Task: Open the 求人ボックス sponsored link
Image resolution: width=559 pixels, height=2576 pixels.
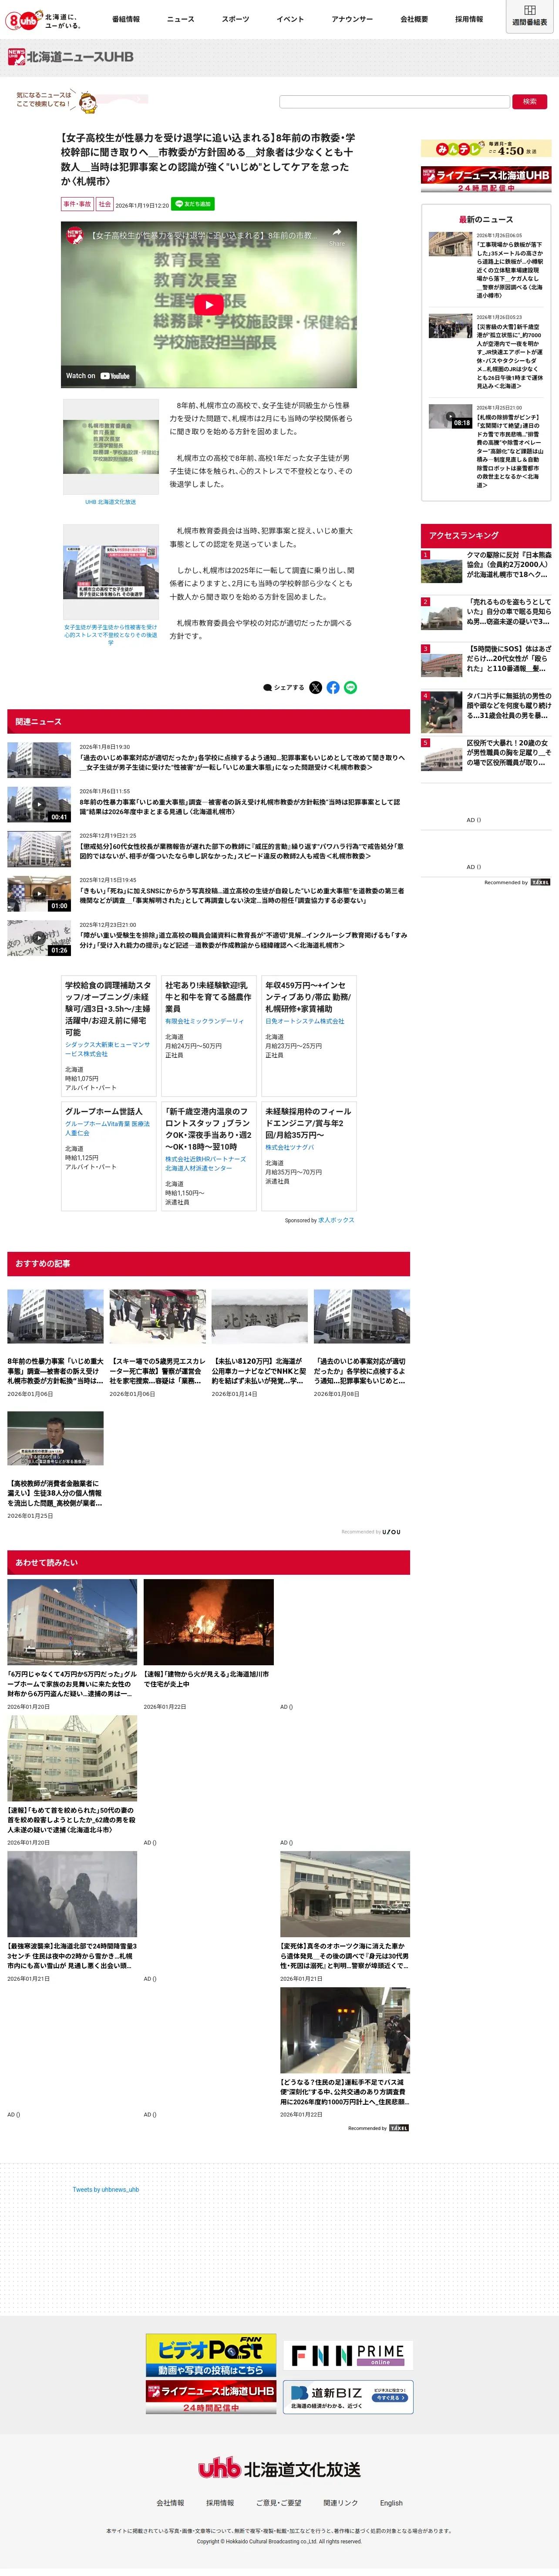Action: (x=336, y=1220)
